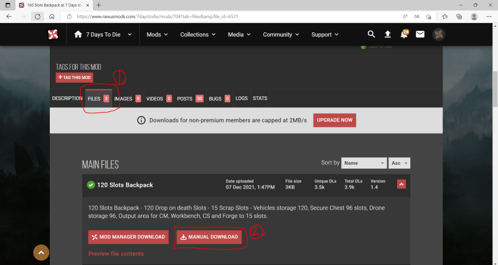Viewport: 498px width, 265px height.
Task: Click the scroll-to-top round button
Action: click(x=41, y=253)
